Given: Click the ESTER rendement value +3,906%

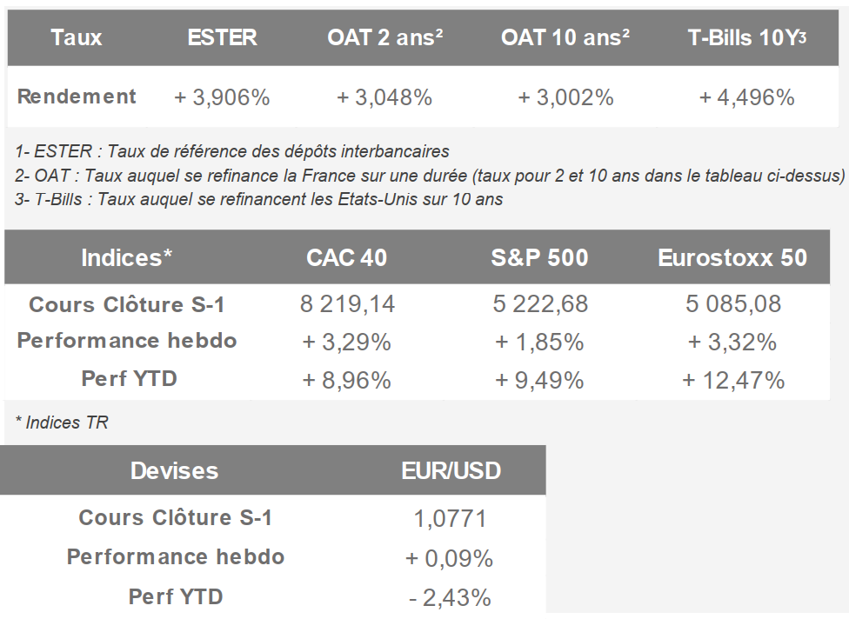Looking at the screenshot, I should 222,97.
